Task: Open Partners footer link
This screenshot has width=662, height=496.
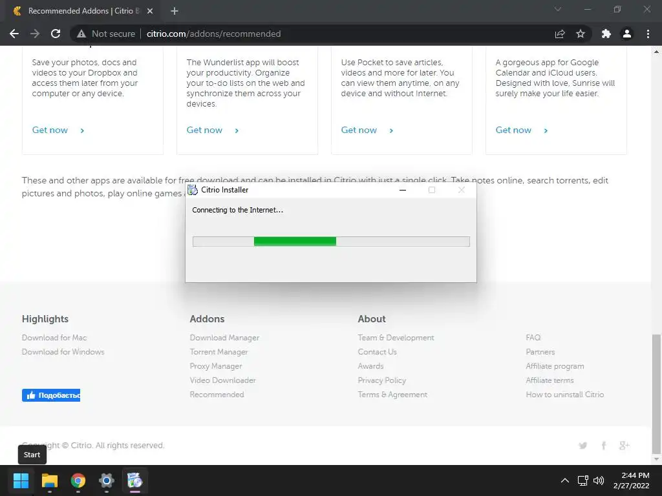Action: point(540,352)
